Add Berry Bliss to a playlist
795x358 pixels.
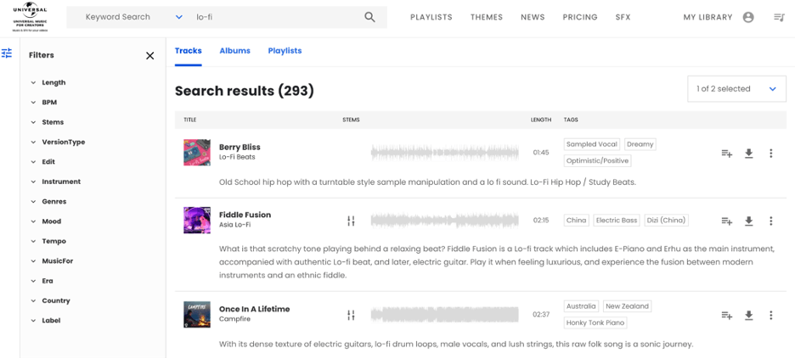pos(726,154)
